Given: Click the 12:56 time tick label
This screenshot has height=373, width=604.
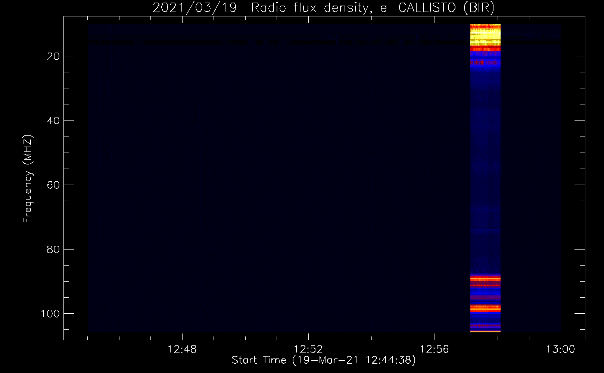Looking at the screenshot, I should tap(434, 350).
